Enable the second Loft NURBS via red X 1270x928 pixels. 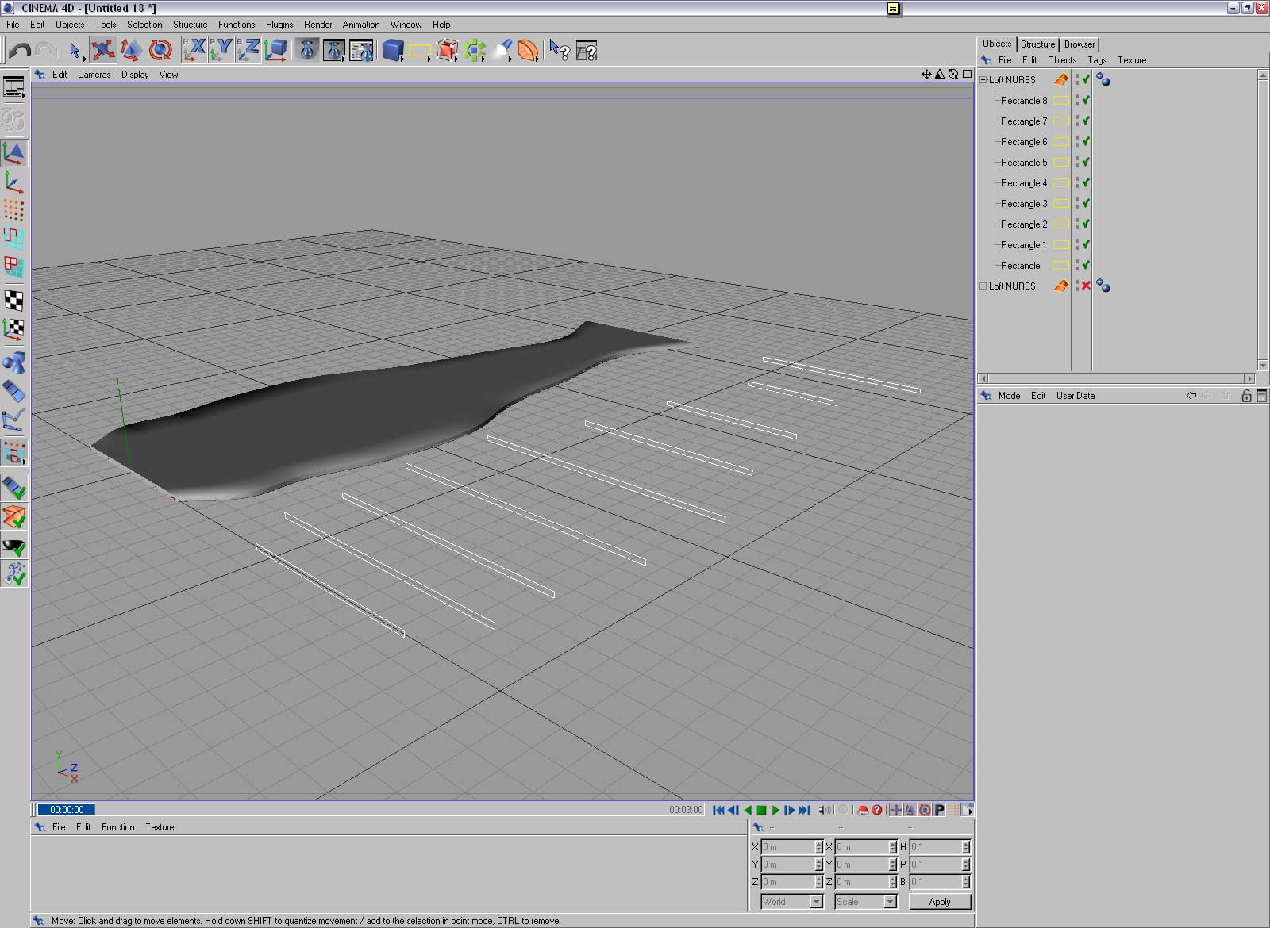click(x=1086, y=286)
